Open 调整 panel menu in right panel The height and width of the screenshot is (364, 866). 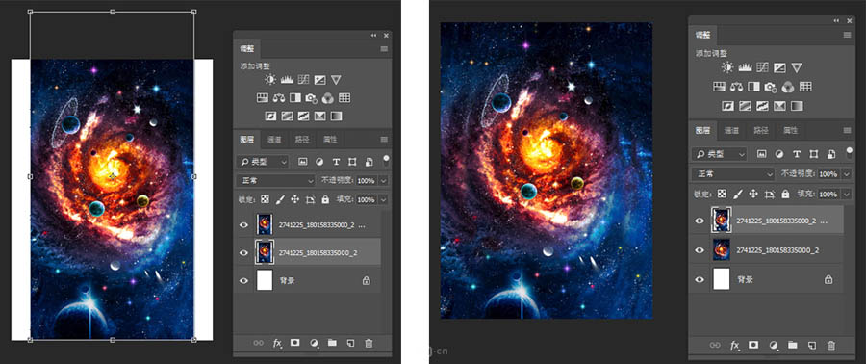(x=847, y=35)
